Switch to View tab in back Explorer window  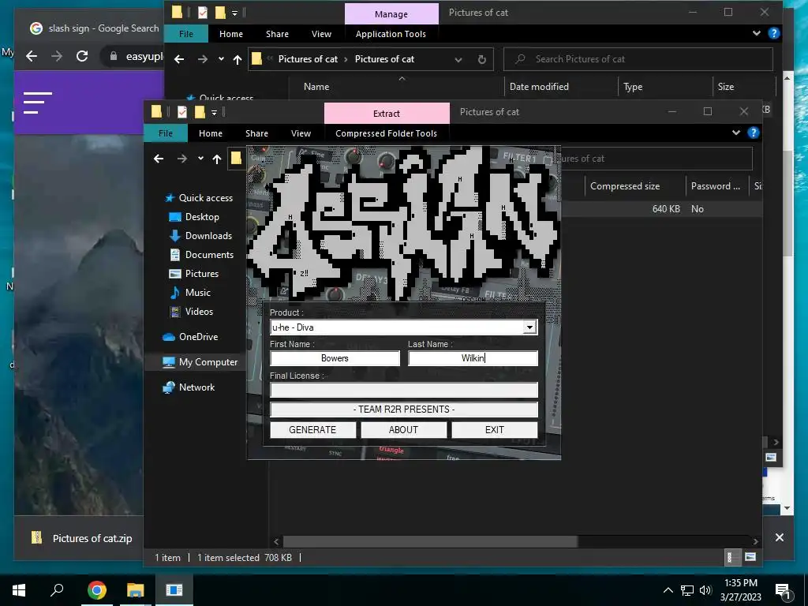322,34
